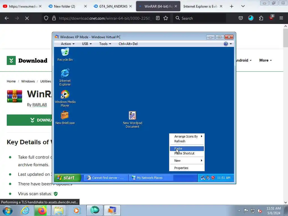Click XP start button
Image resolution: width=288 pixels, height=216 pixels.
pyautogui.click(x=67, y=178)
